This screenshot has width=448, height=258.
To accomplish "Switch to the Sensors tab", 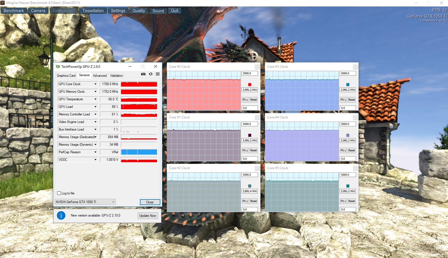I will coord(84,75).
